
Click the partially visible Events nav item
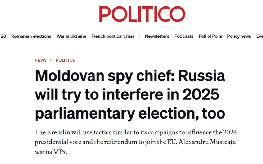(259, 36)
